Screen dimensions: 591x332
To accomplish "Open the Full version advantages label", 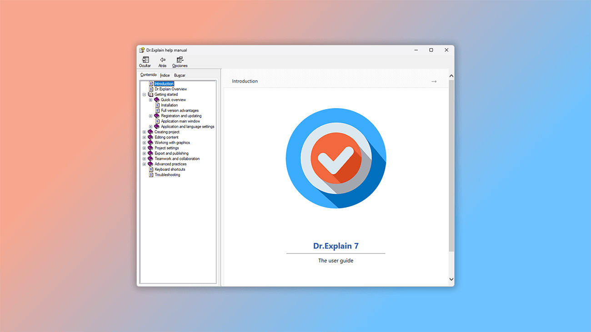I will 180,110.
